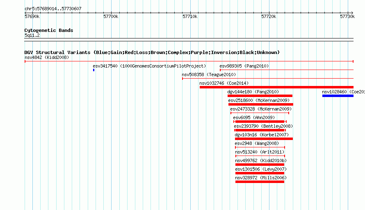Select the esv1301506 red bar
The image size is (365, 210).
(x=260, y=173)
